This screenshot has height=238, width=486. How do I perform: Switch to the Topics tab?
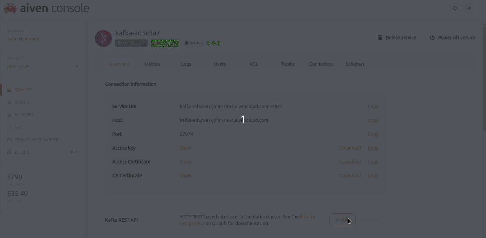pyautogui.click(x=287, y=64)
